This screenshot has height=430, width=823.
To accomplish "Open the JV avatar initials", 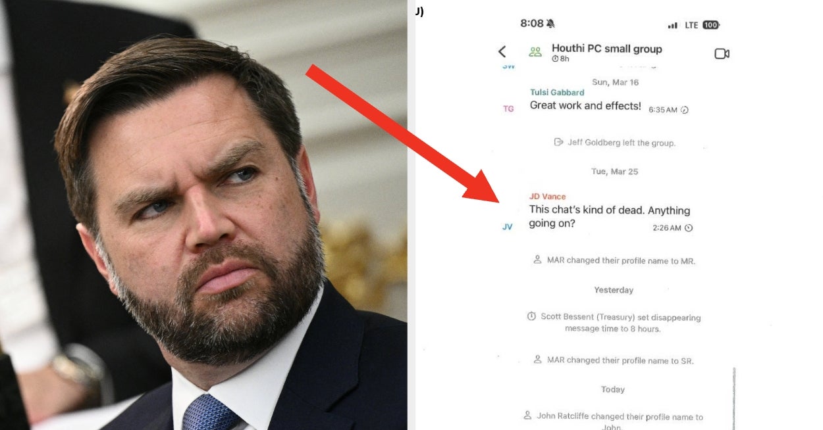I will tap(507, 227).
